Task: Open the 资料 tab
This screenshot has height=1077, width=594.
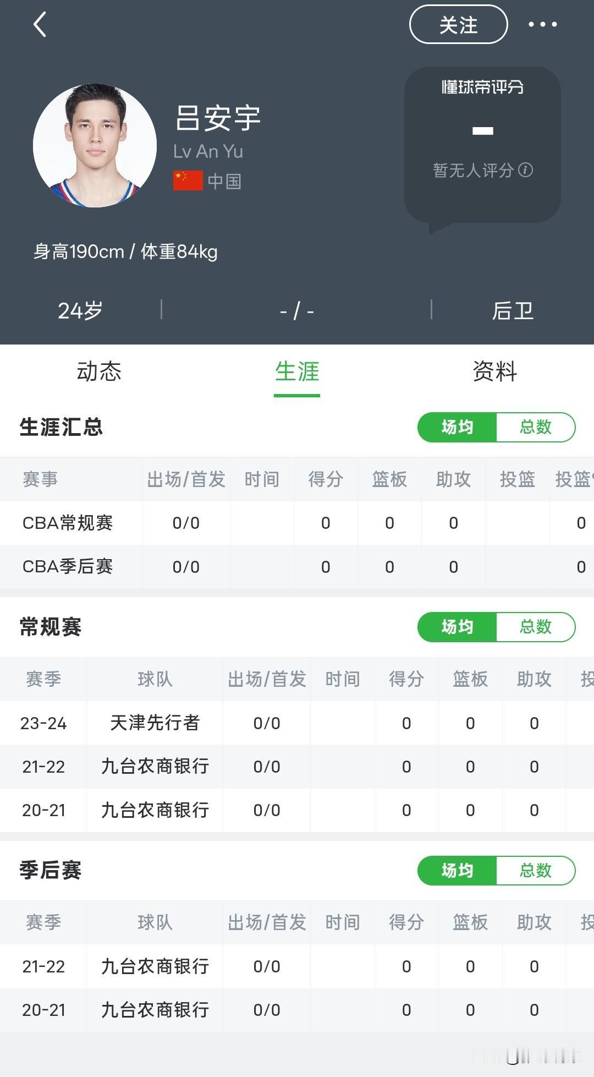Action: point(495,371)
